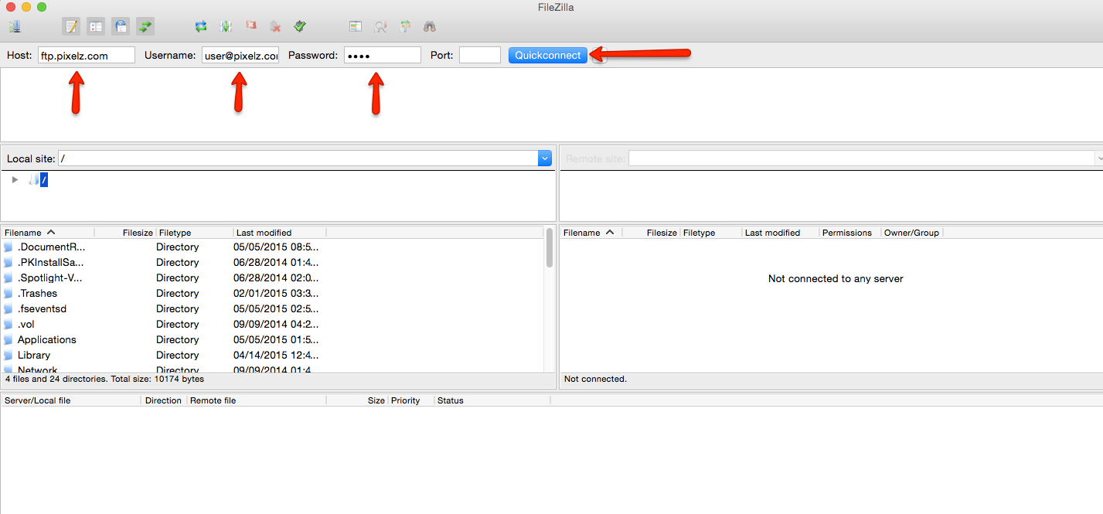Click the Size queue column header
Screen dimensions: 1103x514
(x=357, y=400)
